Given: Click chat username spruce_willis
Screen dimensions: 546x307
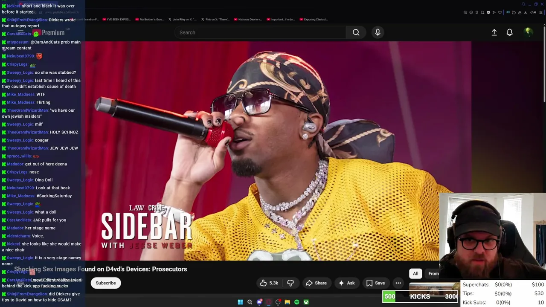Looking at the screenshot, I should click(x=19, y=156).
